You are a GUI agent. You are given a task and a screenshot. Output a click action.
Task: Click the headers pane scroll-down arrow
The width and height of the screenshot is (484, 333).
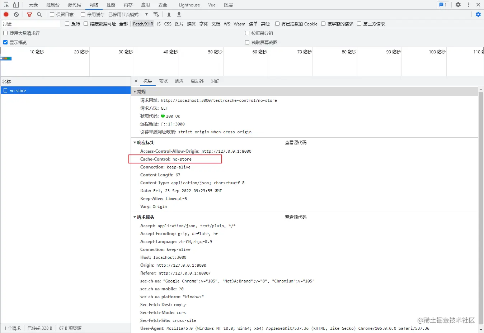click(x=481, y=330)
